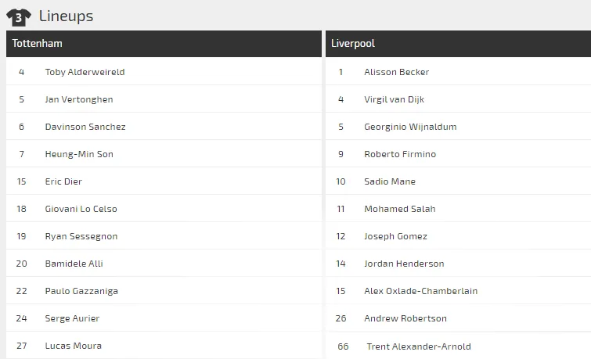The image size is (591, 359).
Task: Click the Lineups section heading
Action: click(x=66, y=16)
